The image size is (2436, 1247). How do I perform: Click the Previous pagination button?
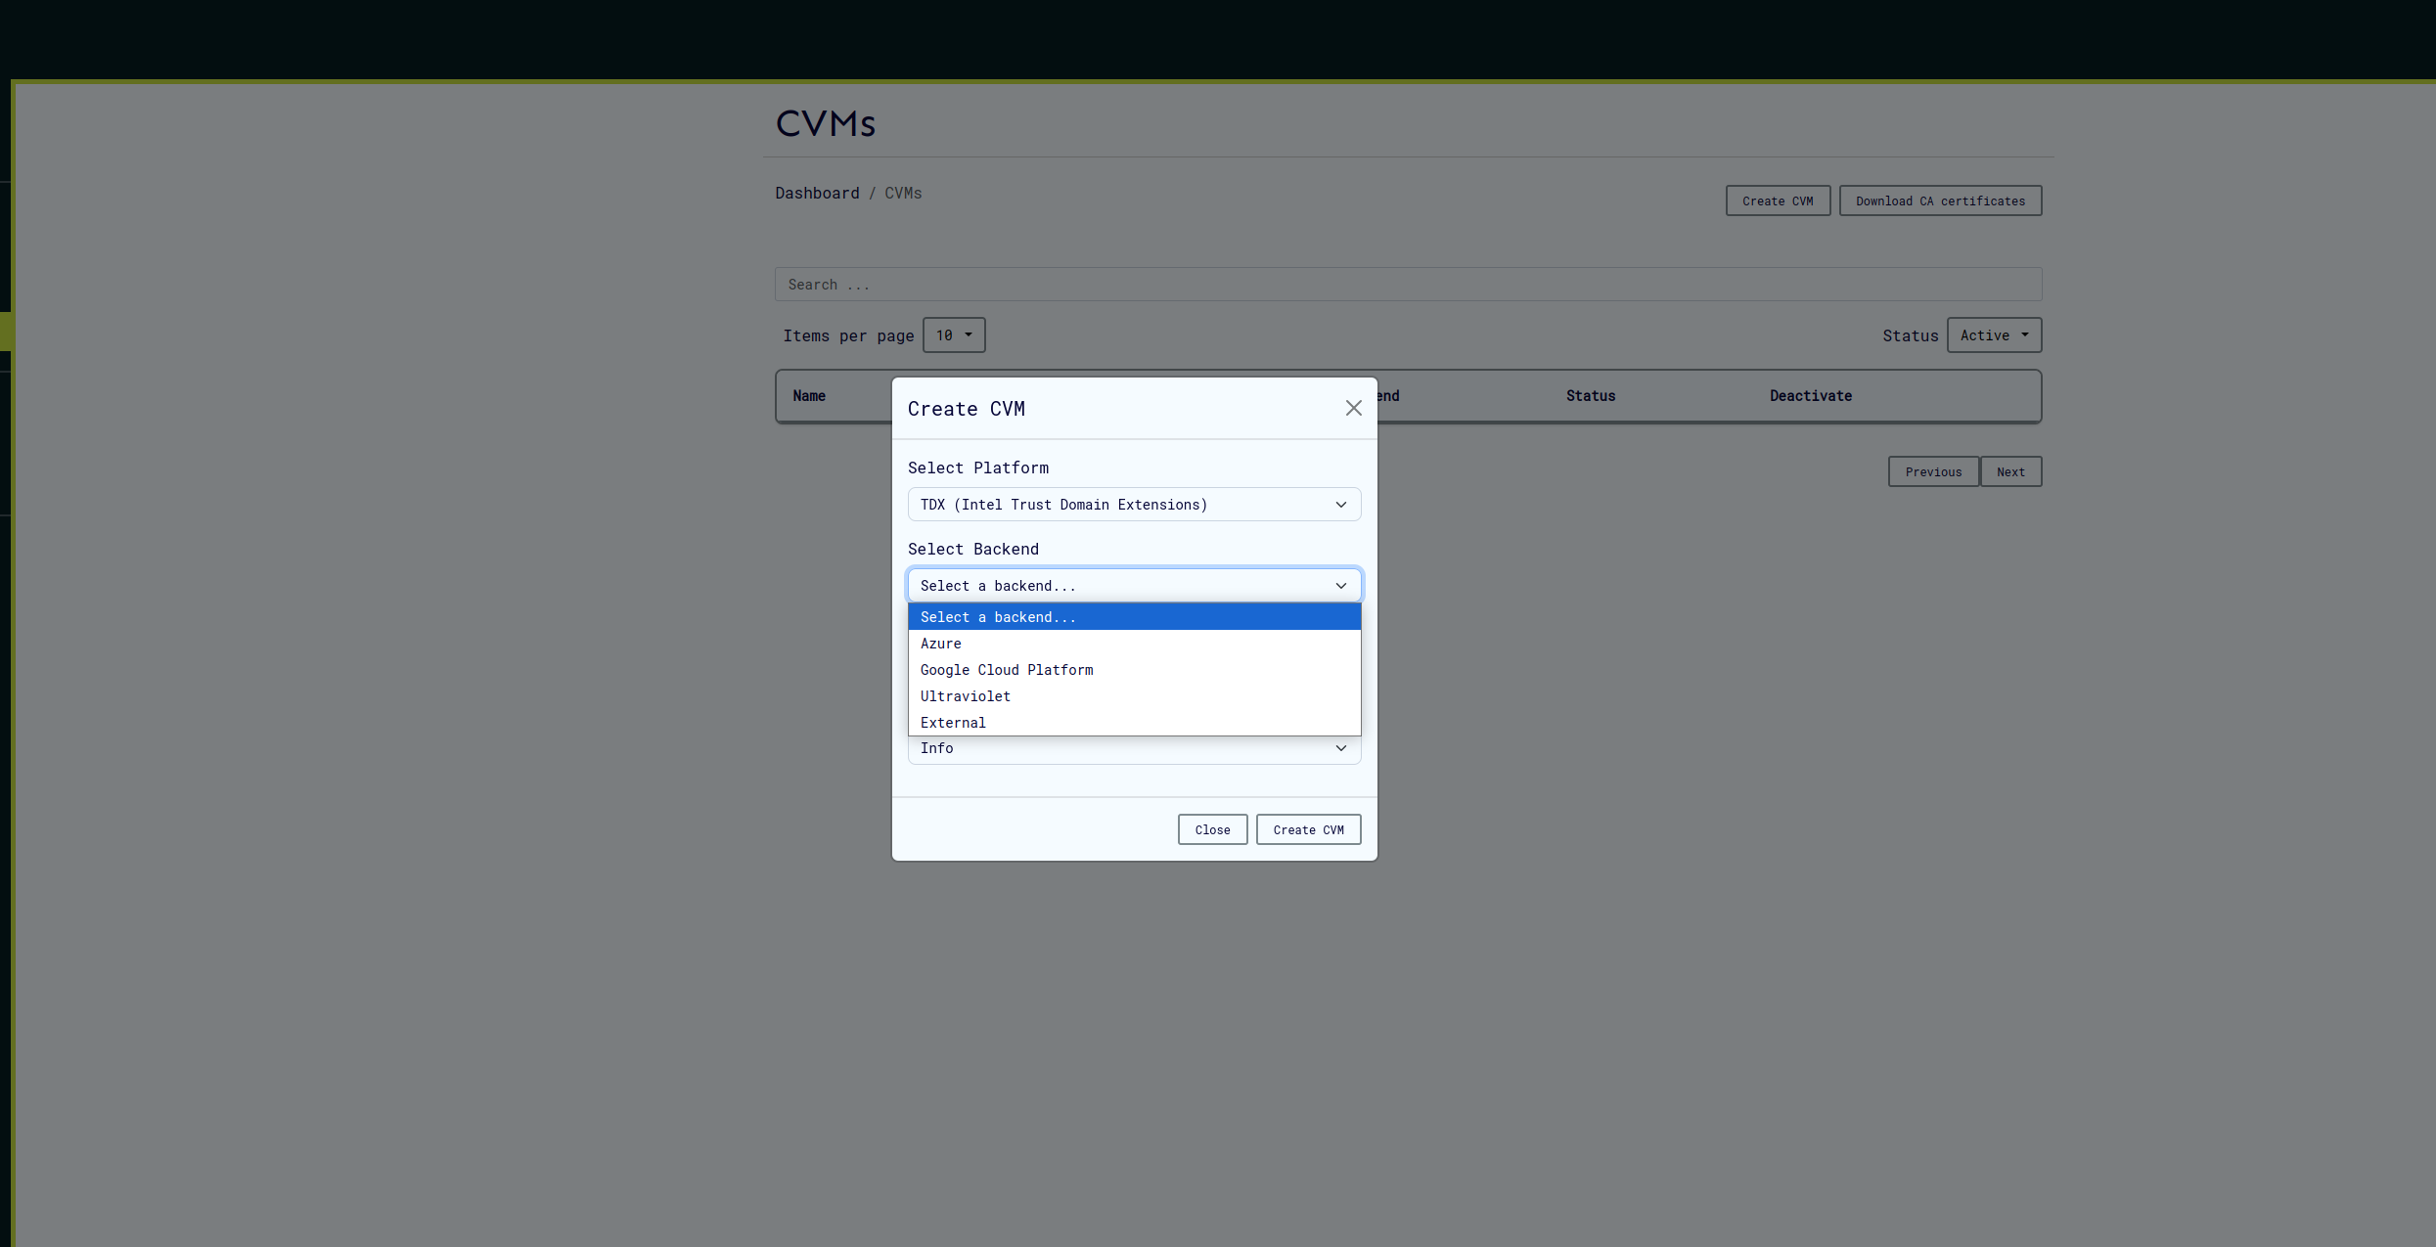[1933, 471]
